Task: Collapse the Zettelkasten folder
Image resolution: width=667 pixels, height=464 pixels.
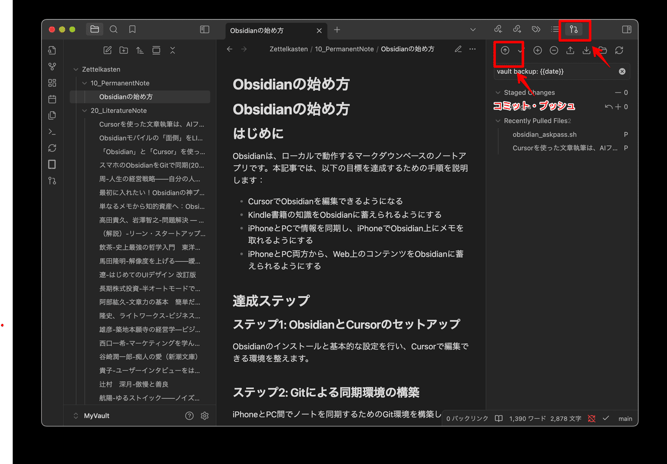Action: (76, 69)
